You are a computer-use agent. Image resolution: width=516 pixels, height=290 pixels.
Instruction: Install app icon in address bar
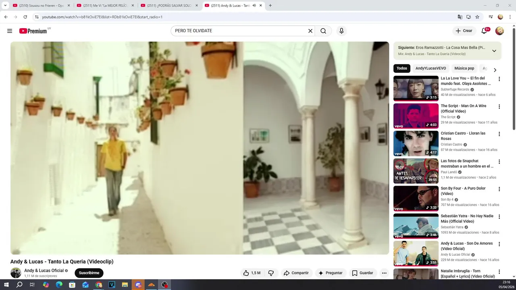click(x=468, y=17)
